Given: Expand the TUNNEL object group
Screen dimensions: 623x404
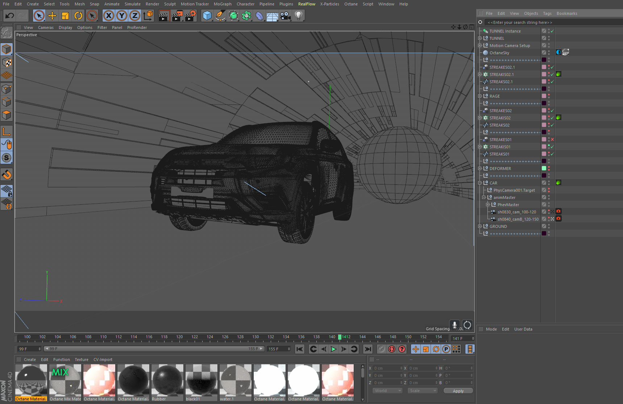Looking at the screenshot, I should point(480,38).
